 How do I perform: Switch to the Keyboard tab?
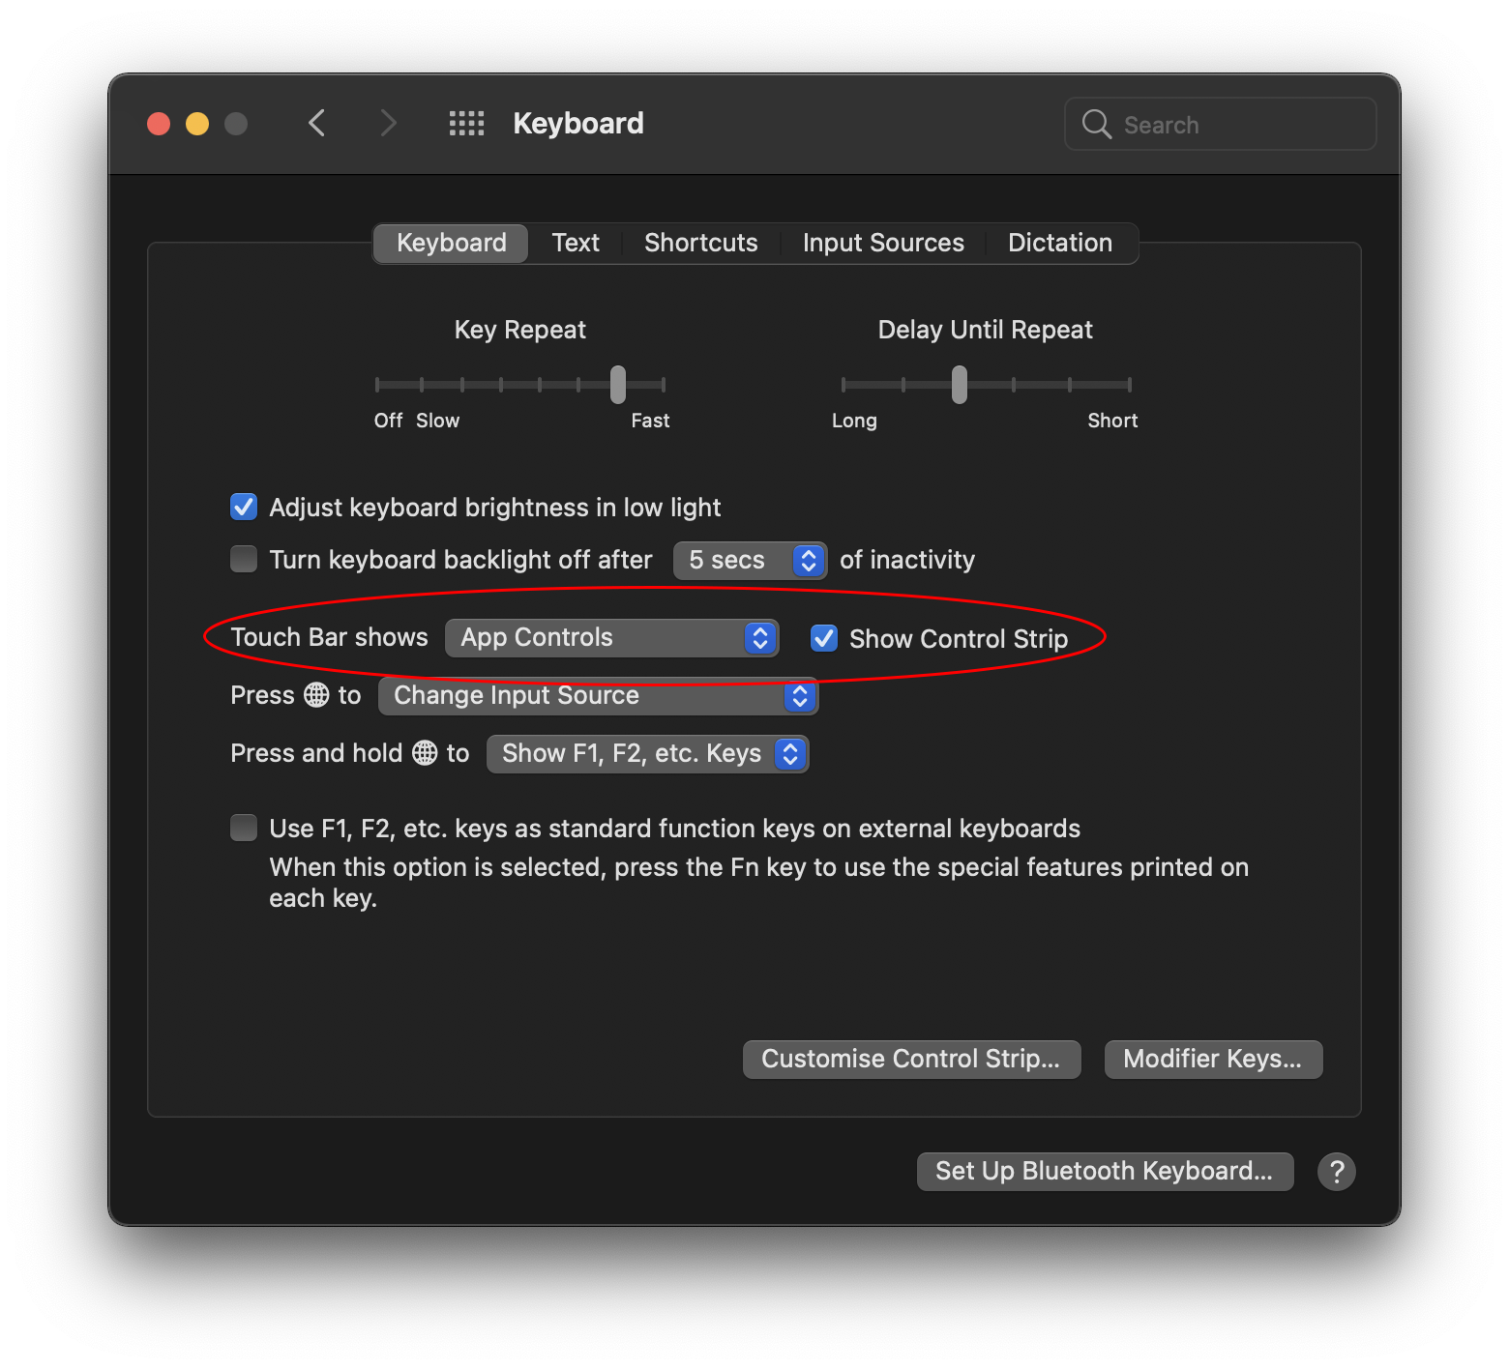point(451,243)
